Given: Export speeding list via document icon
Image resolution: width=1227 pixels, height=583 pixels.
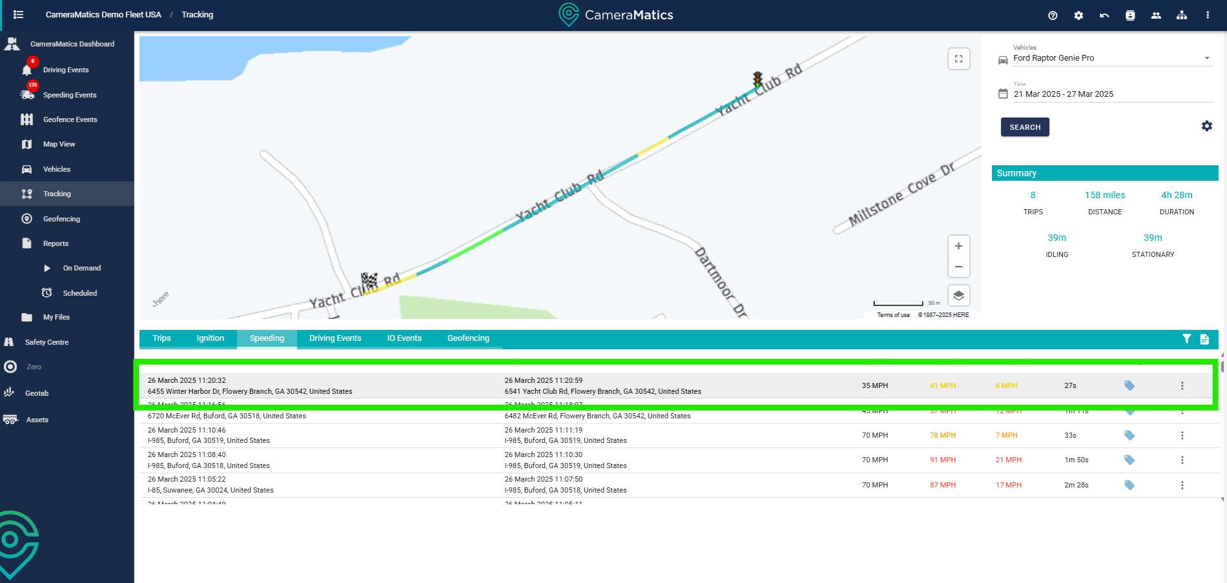Looking at the screenshot, I should tap(1204, 339).
